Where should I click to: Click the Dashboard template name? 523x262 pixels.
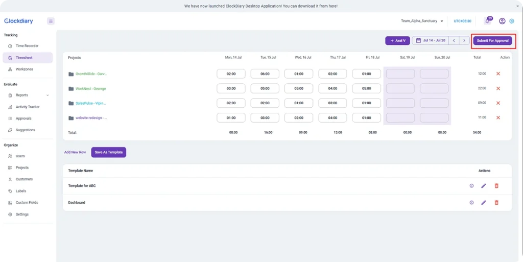[77, 202]
